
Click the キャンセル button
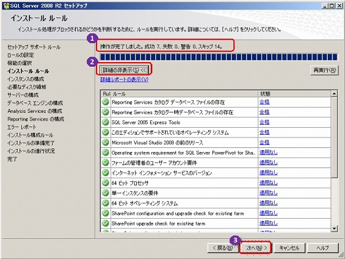(289, 248)
